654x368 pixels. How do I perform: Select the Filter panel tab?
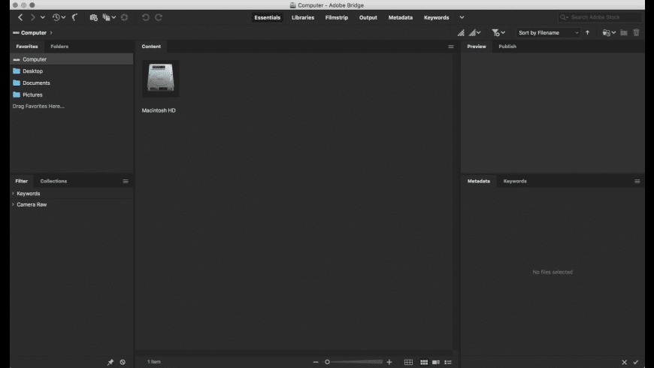coord(21,181)
